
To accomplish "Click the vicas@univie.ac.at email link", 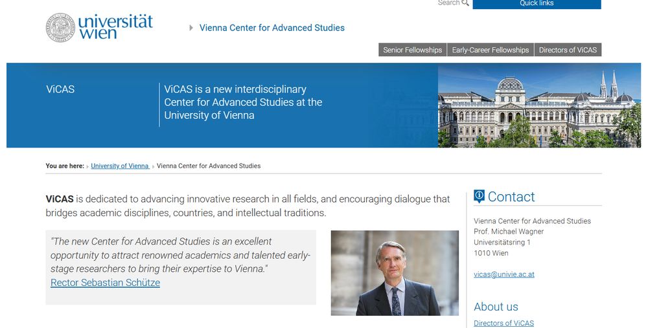I will click(x=504, y=274).
